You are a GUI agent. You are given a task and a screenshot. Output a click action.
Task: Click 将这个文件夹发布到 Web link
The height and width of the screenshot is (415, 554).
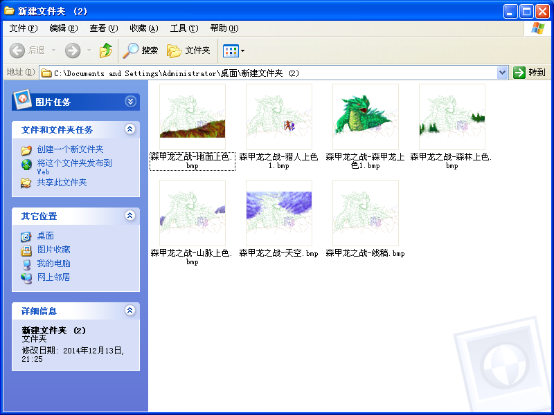point(75,167)
